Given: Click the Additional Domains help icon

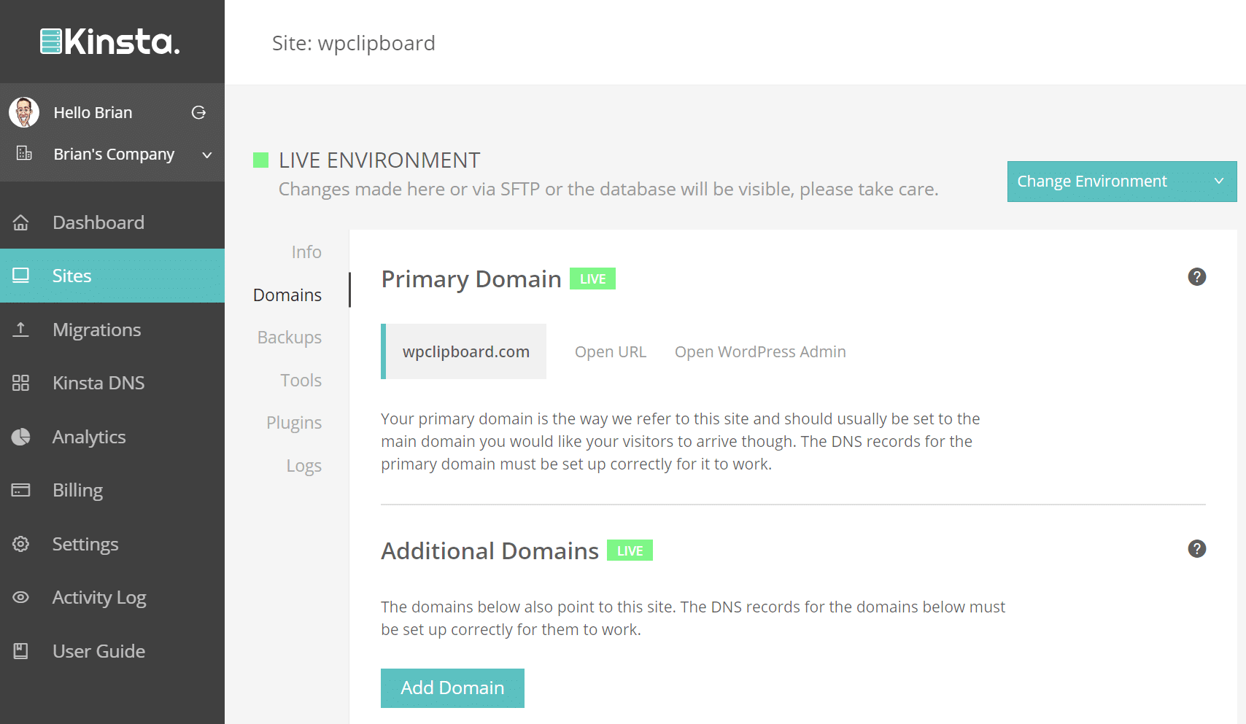Looking at the screenshot, I should pyautogui.click(x=1196, y=549).
